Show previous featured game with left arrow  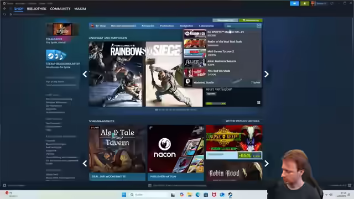coord(85,74)
